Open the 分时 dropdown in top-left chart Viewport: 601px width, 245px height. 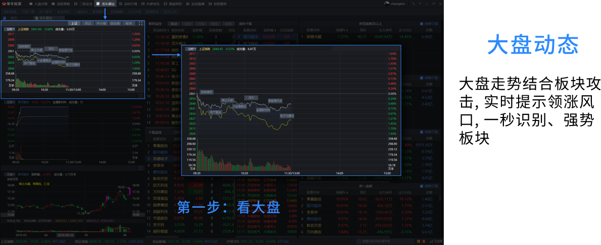[10, 29]
